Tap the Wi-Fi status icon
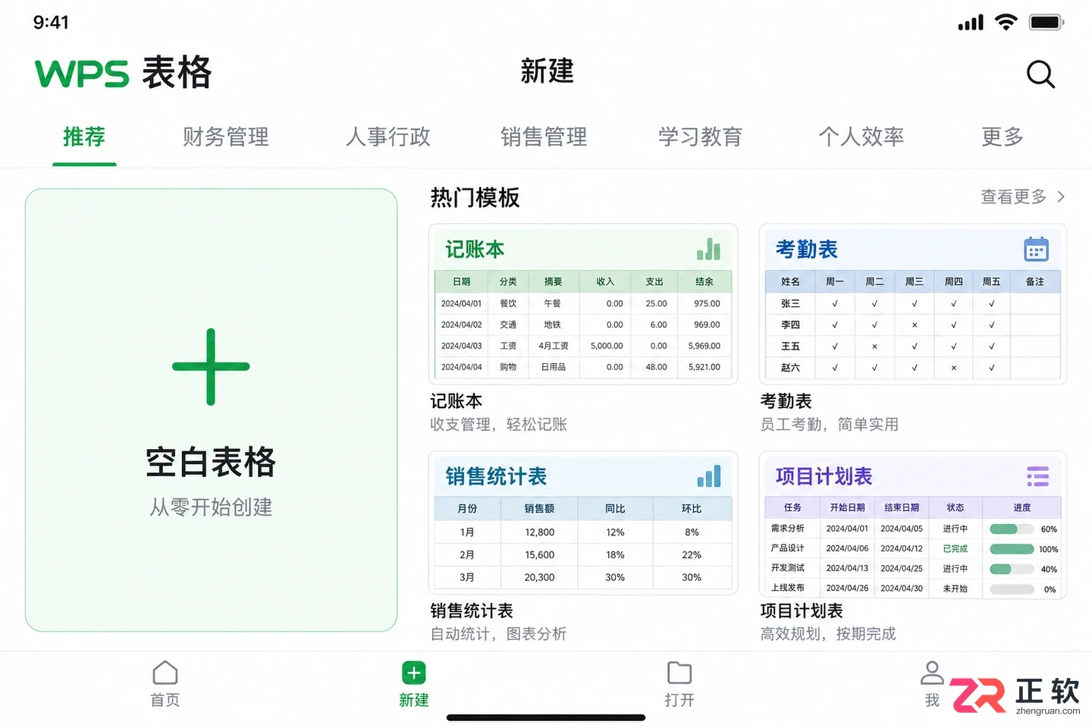Image resolution: width=1092 pixels, height=728 pixels. point(1006,22)
